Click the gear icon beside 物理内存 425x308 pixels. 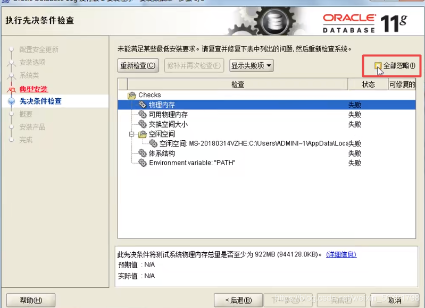142,105
